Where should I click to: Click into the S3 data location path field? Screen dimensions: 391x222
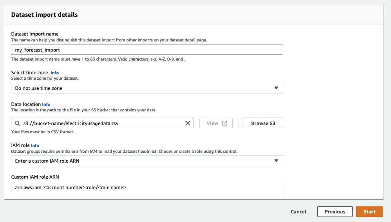[x=102, y=123]
